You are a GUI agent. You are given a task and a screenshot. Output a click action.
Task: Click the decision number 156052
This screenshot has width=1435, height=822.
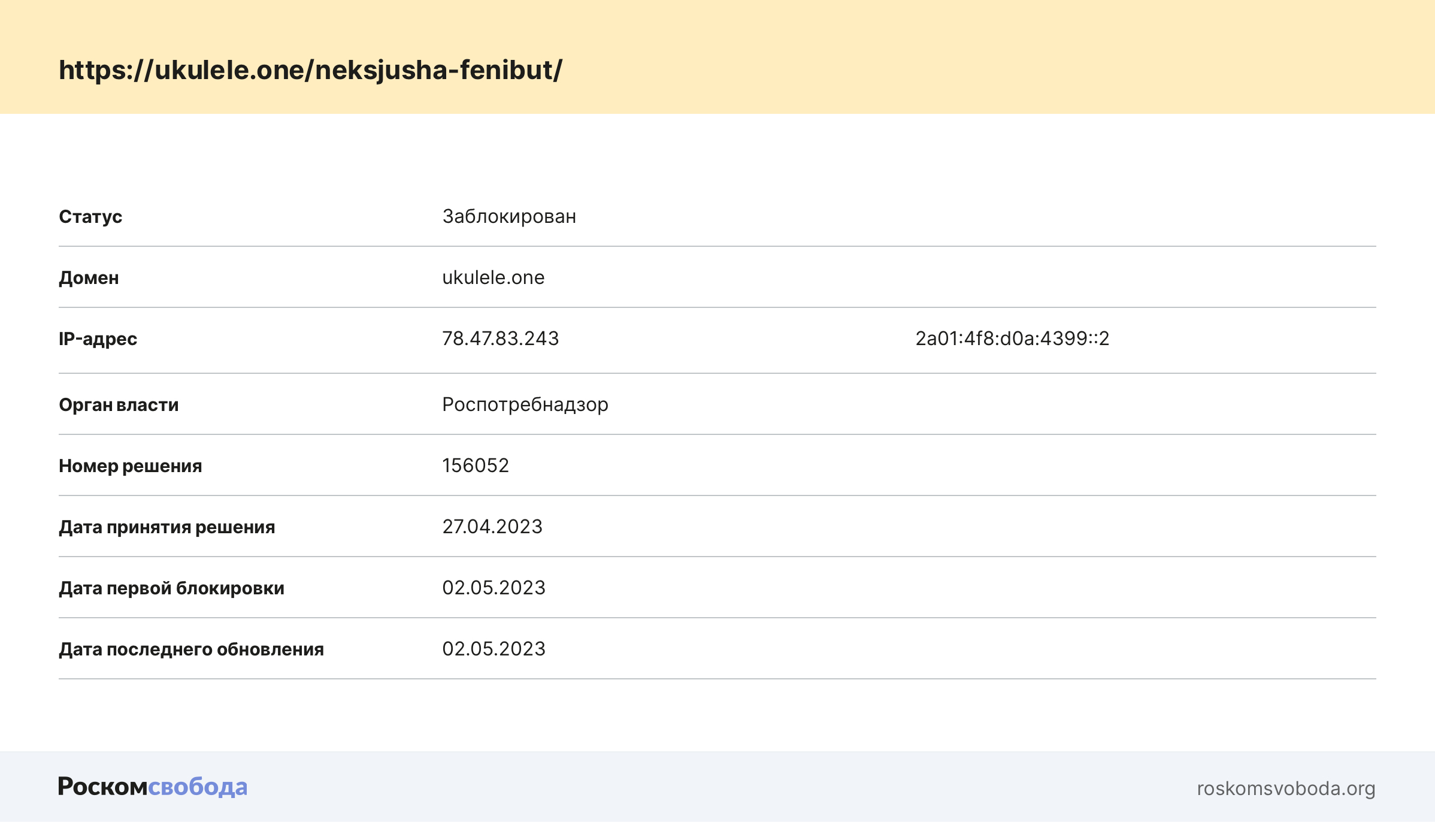tap(475, 466)
